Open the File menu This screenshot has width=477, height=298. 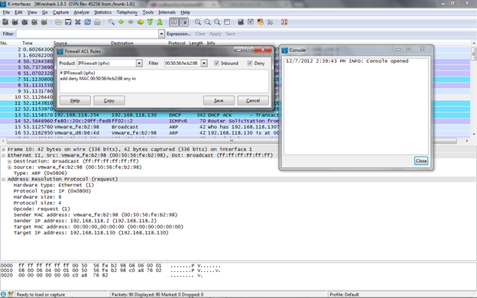(6, 12)
